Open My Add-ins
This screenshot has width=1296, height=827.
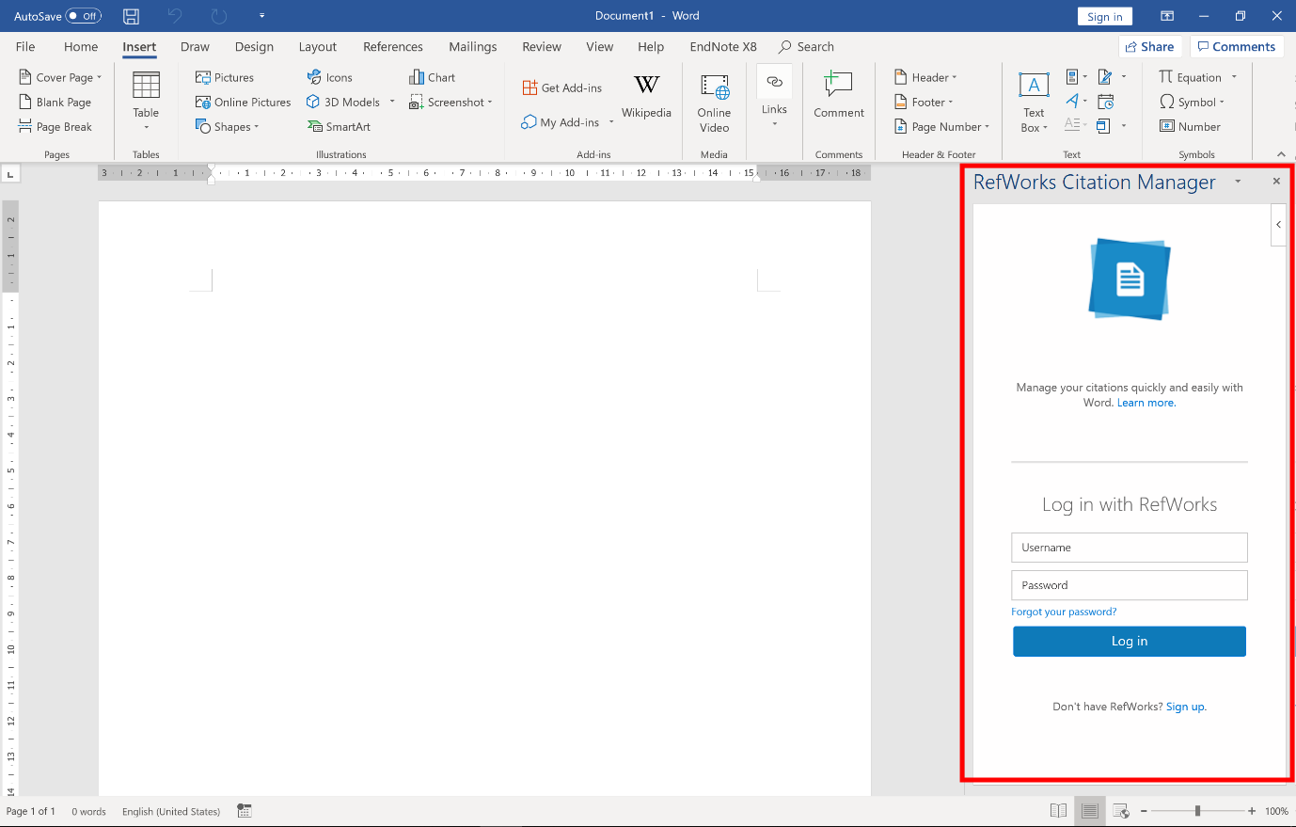click(x=561, y=123)
